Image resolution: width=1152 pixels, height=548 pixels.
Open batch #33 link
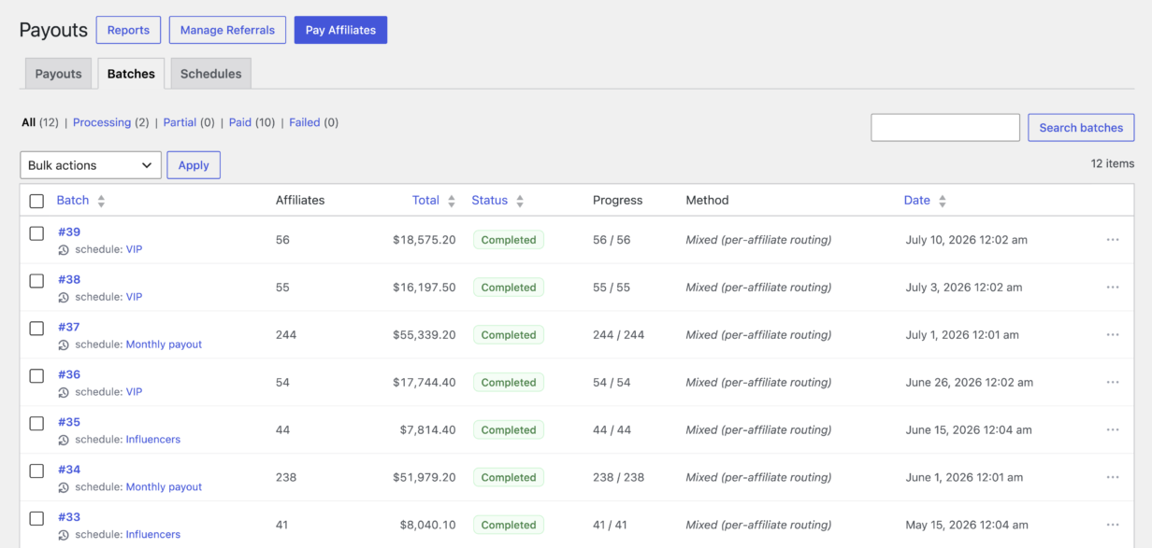69,517
